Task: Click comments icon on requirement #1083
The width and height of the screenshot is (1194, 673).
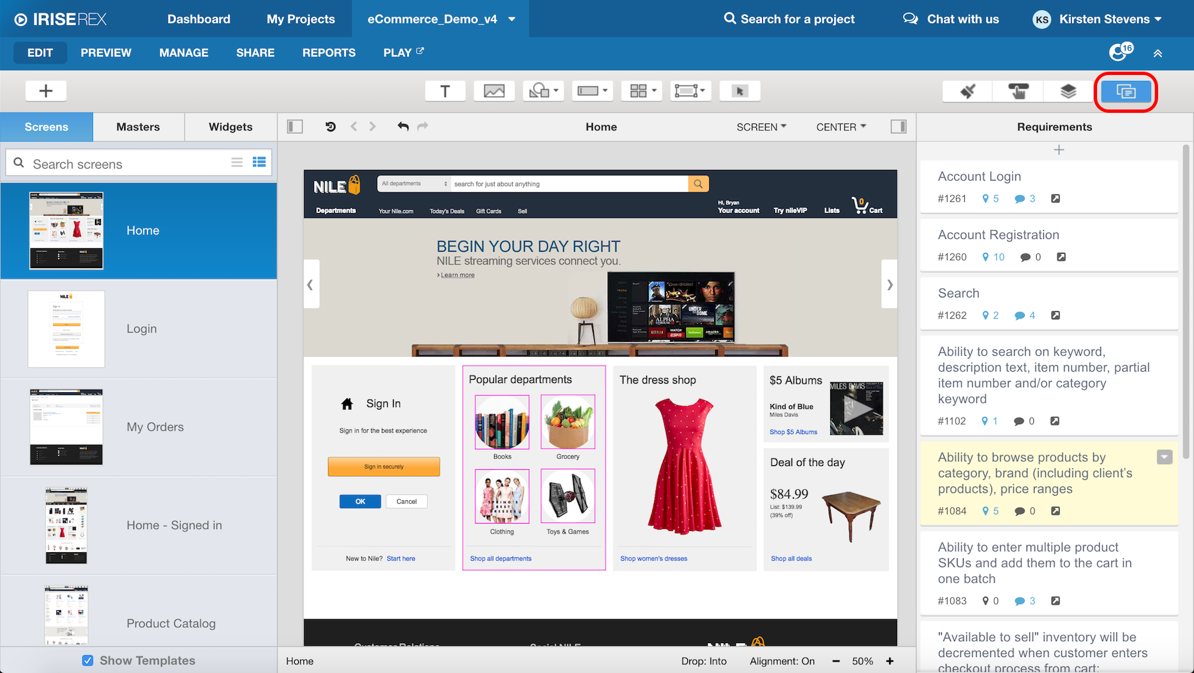Action: click(x=1019, y=601)
